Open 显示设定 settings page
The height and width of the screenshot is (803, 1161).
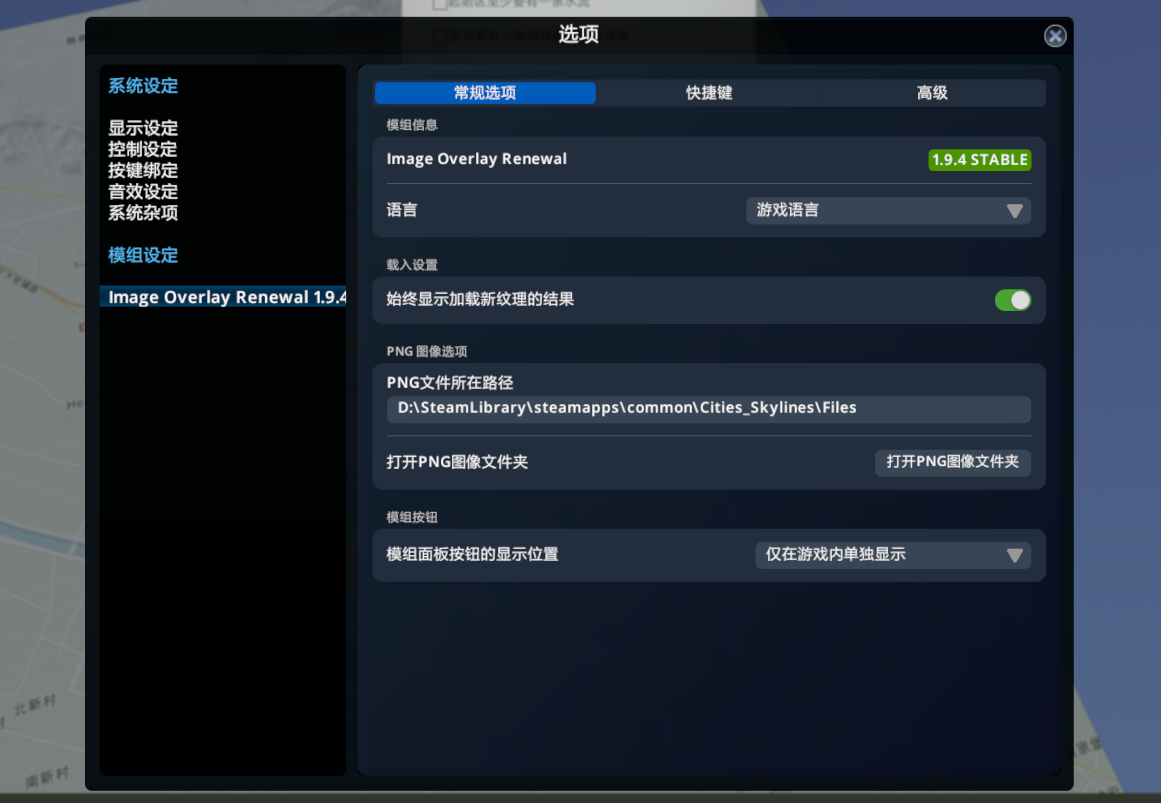point(142,128)
